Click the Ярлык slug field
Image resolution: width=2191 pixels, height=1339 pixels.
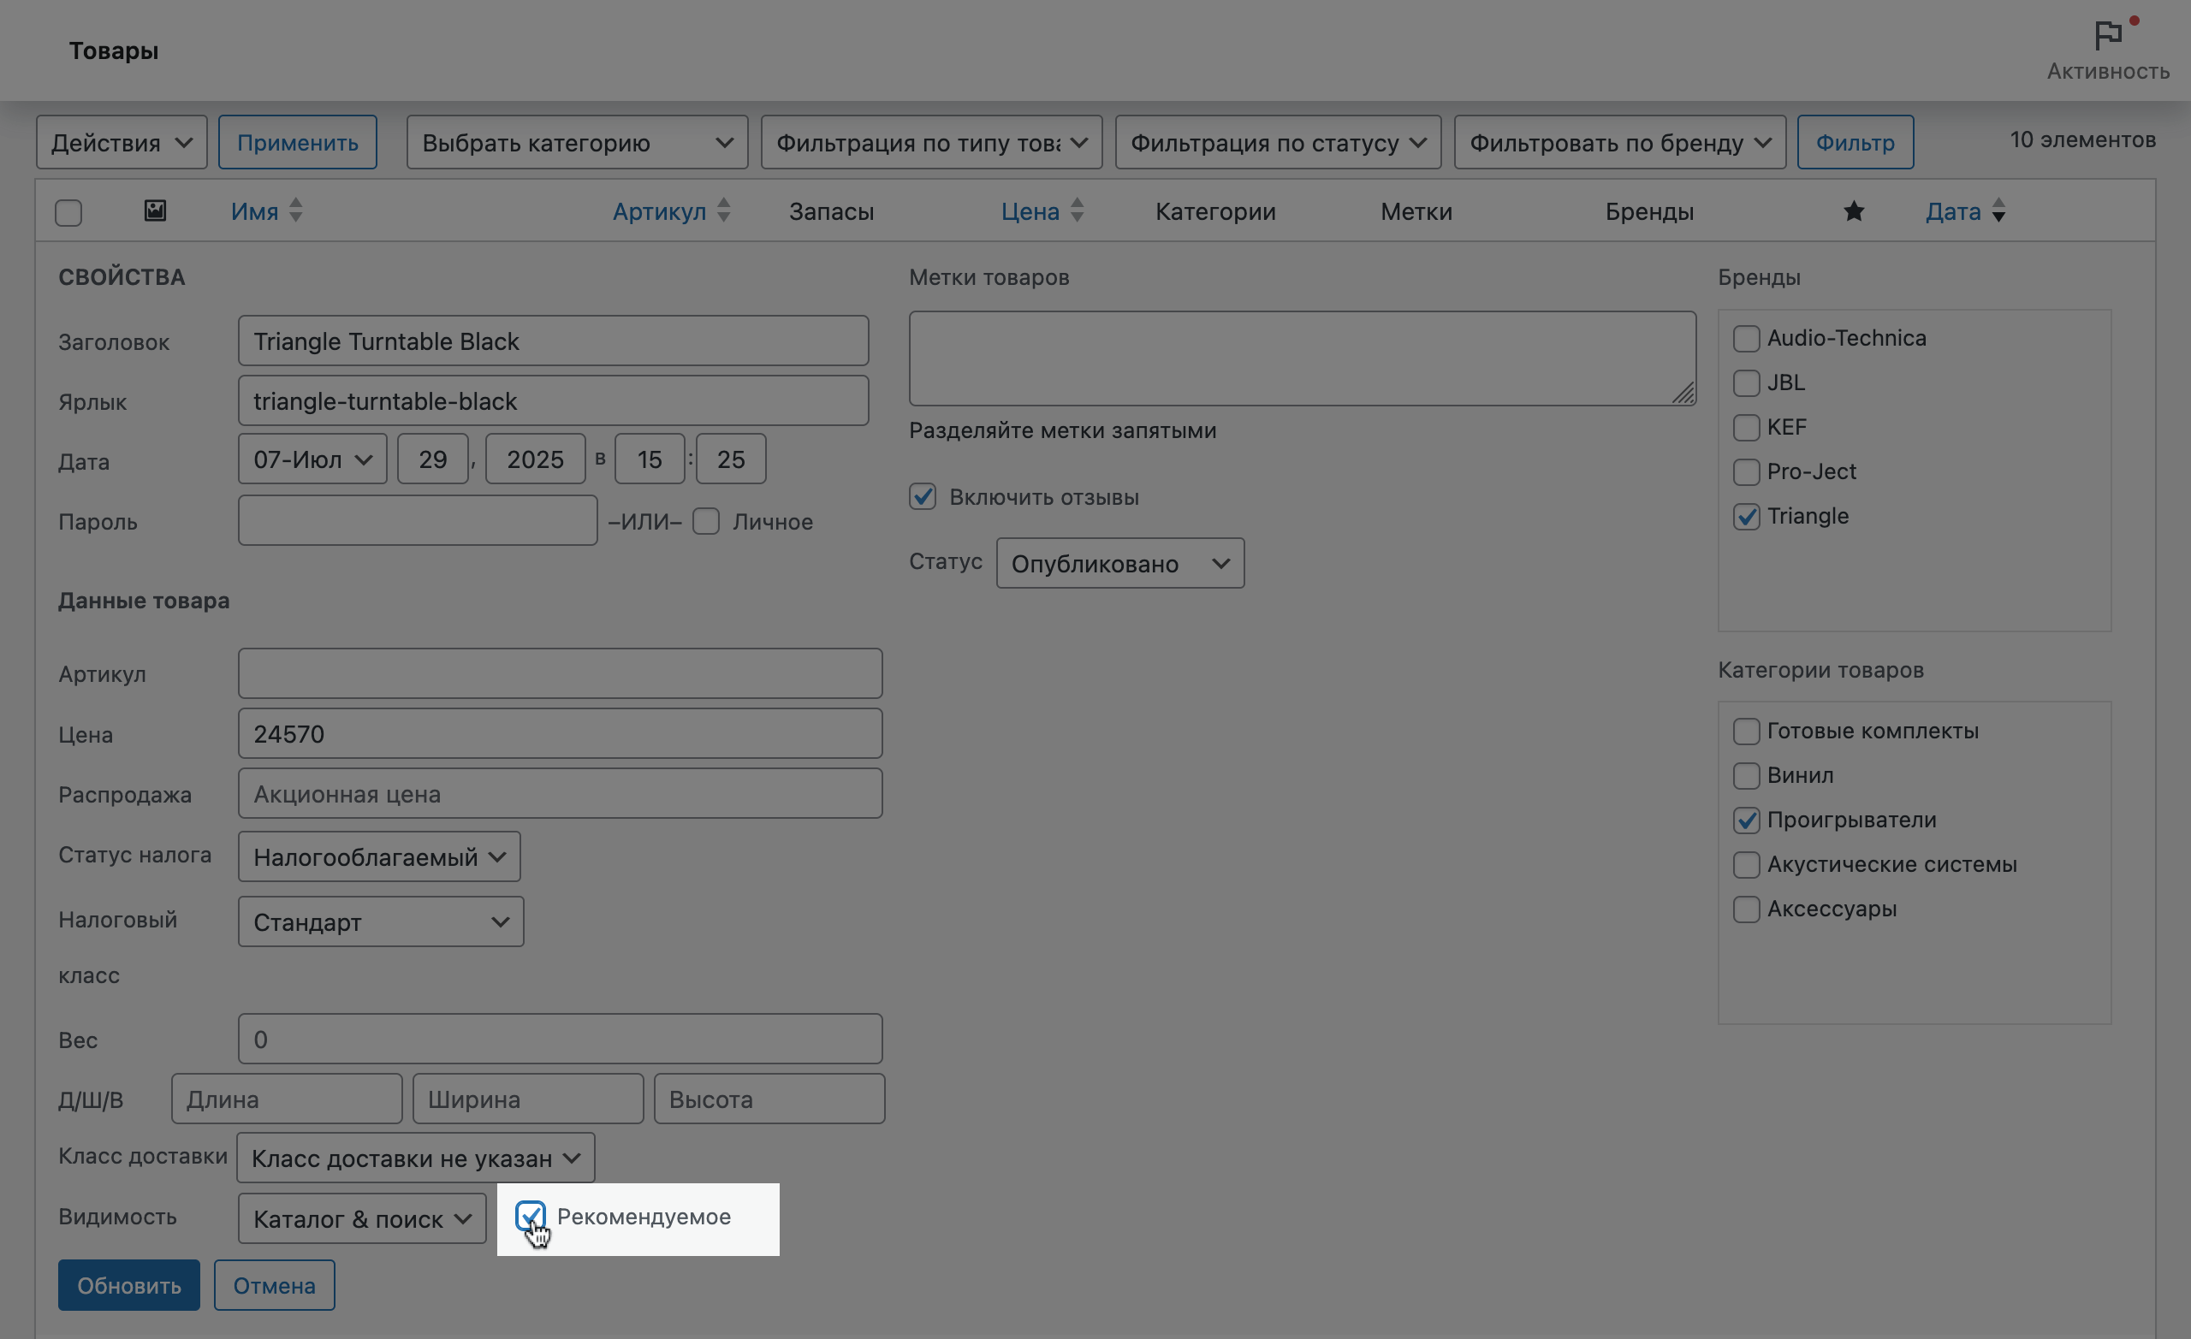[553, 400]
